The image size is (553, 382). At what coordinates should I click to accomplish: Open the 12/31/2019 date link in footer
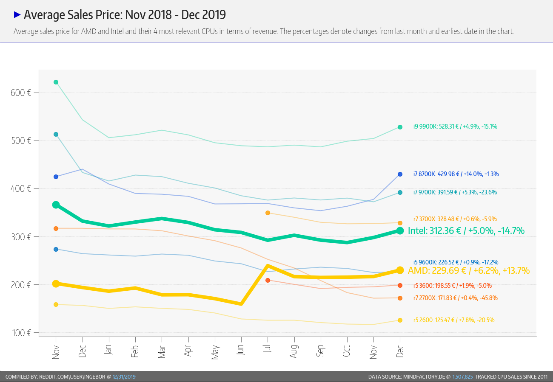click(124, 377)
